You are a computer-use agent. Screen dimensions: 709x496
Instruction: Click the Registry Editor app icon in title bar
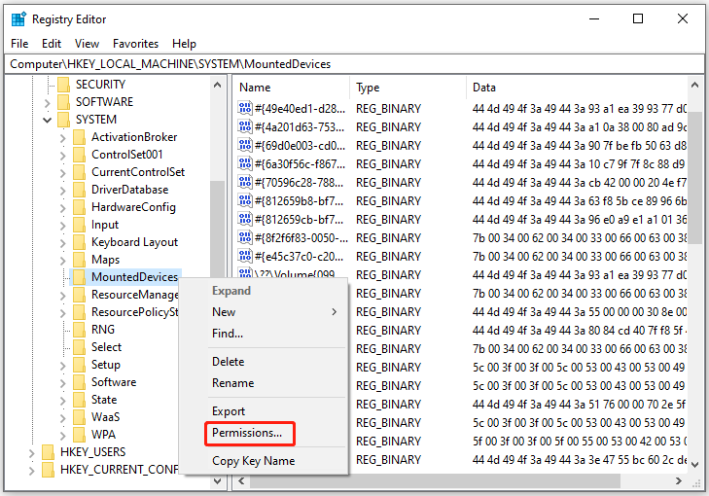18,19
